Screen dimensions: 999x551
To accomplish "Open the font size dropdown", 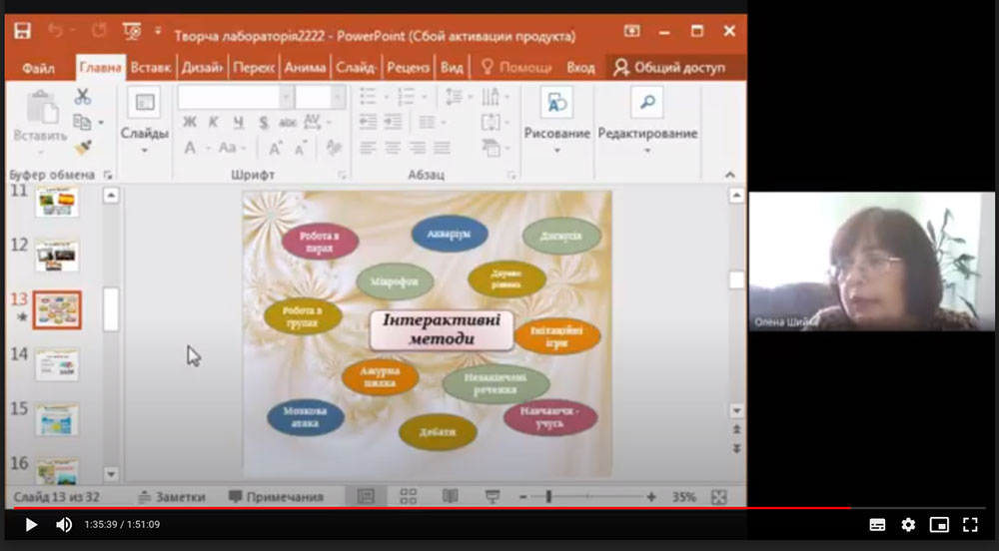I will tap(339, 98).
